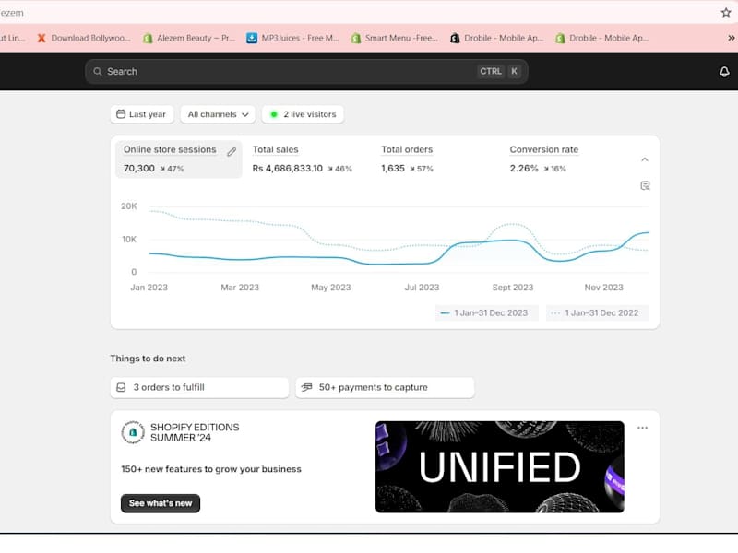The height and width of the screenshot is (553, 738).
Task: Click the See what's new button
Action: 161,503
